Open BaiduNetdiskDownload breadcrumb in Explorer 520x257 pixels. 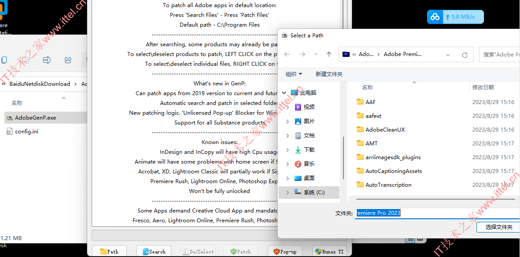click(x=40, y=84)
